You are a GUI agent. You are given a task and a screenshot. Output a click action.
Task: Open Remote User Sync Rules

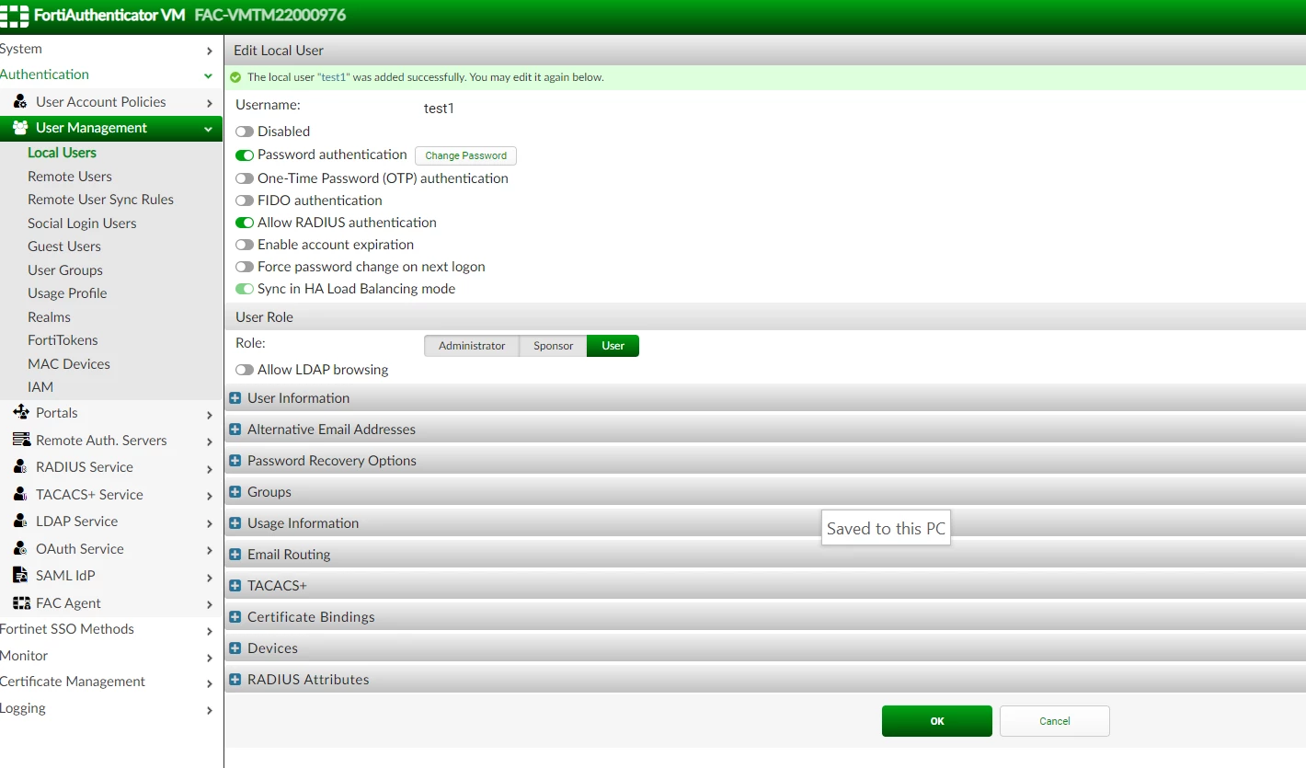(x=100, y=200)
